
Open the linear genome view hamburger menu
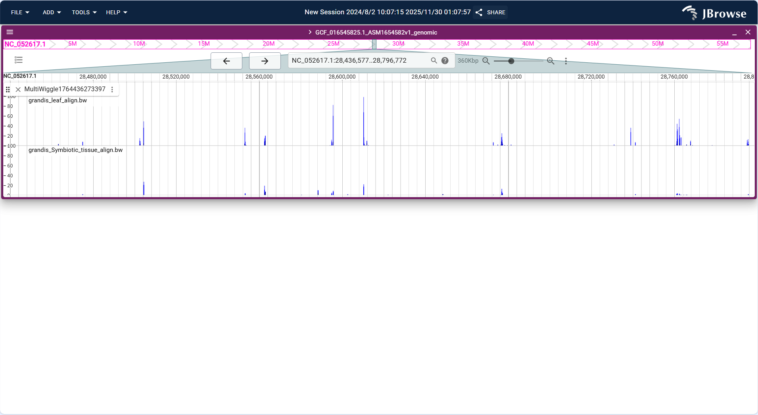(10, 32)
